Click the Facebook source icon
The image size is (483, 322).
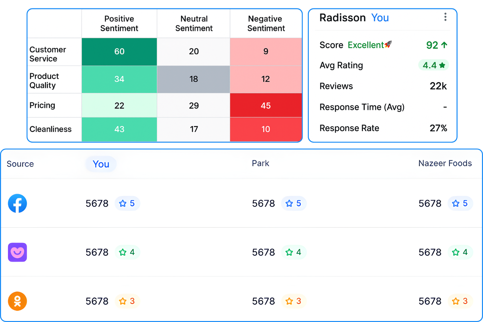(17, 204)
